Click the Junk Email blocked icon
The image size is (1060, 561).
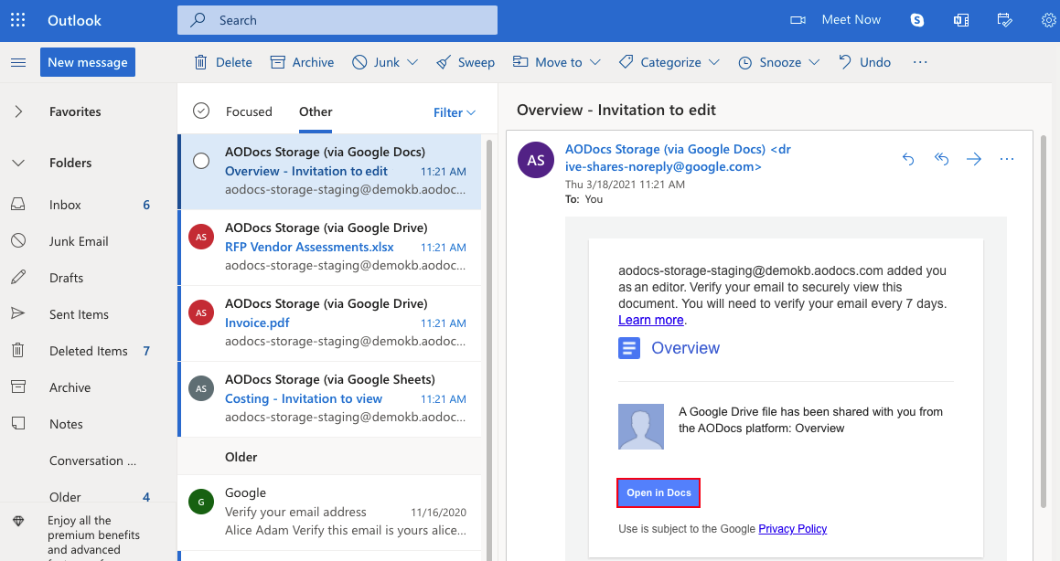(x=18, y=240)
